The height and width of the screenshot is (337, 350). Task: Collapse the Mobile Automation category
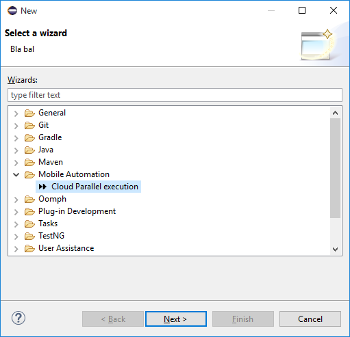pyautogui.click(x=16, y=175)
